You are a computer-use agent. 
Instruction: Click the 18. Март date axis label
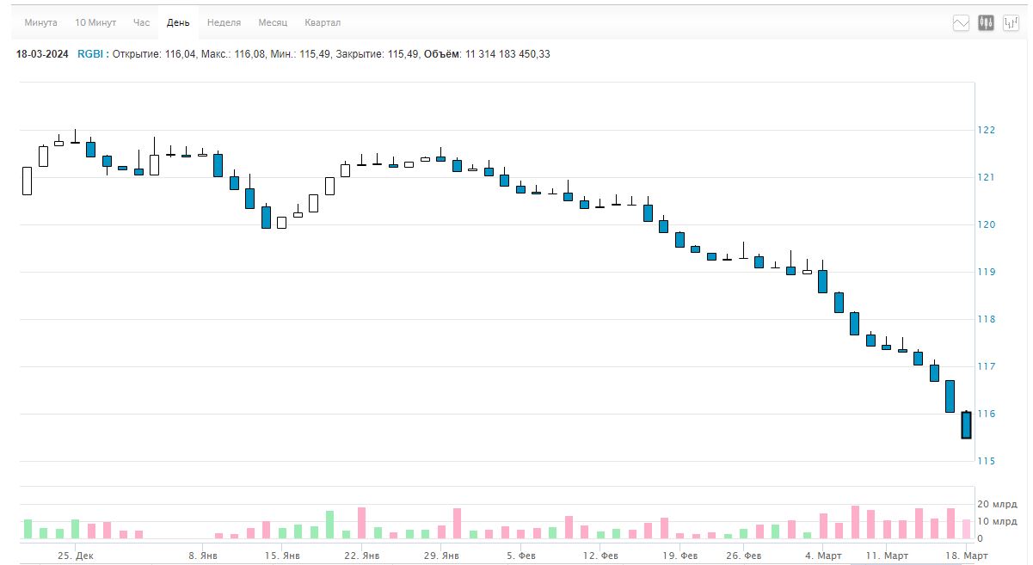pos(967,556)
